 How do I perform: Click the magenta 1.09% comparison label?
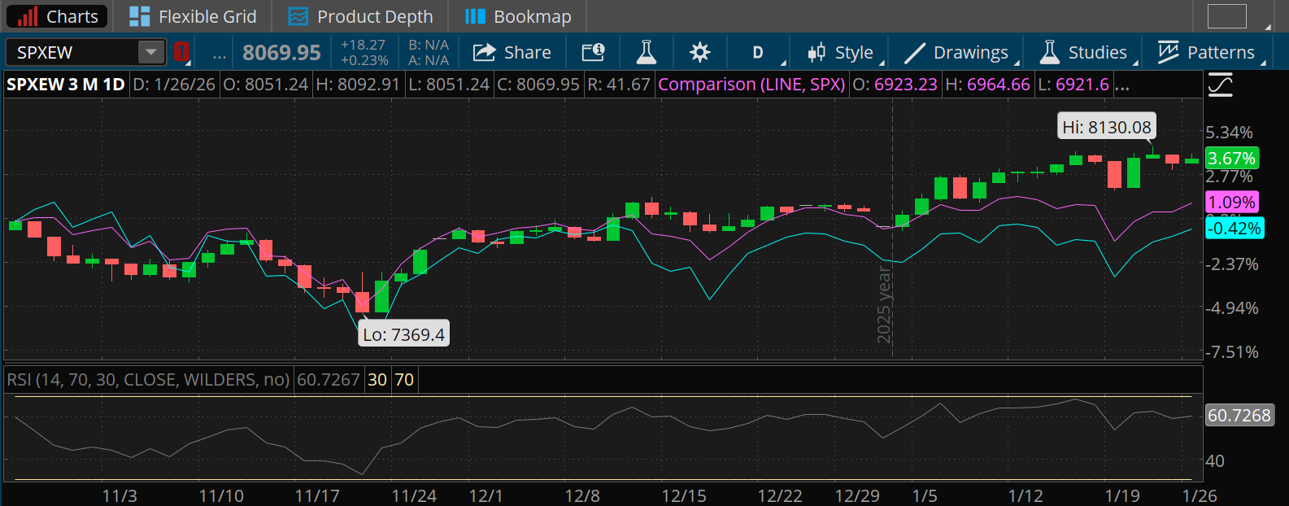point(1232,202)
